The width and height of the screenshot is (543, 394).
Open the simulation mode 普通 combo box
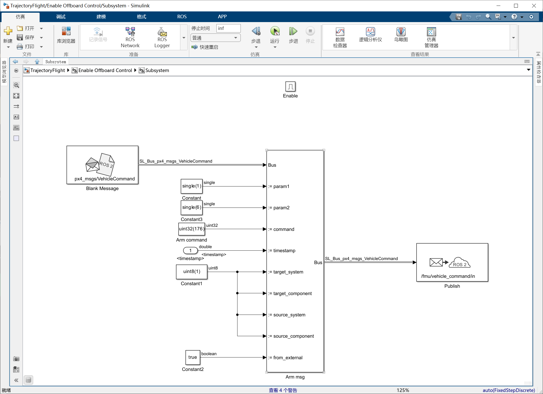[x=215, y=38]
